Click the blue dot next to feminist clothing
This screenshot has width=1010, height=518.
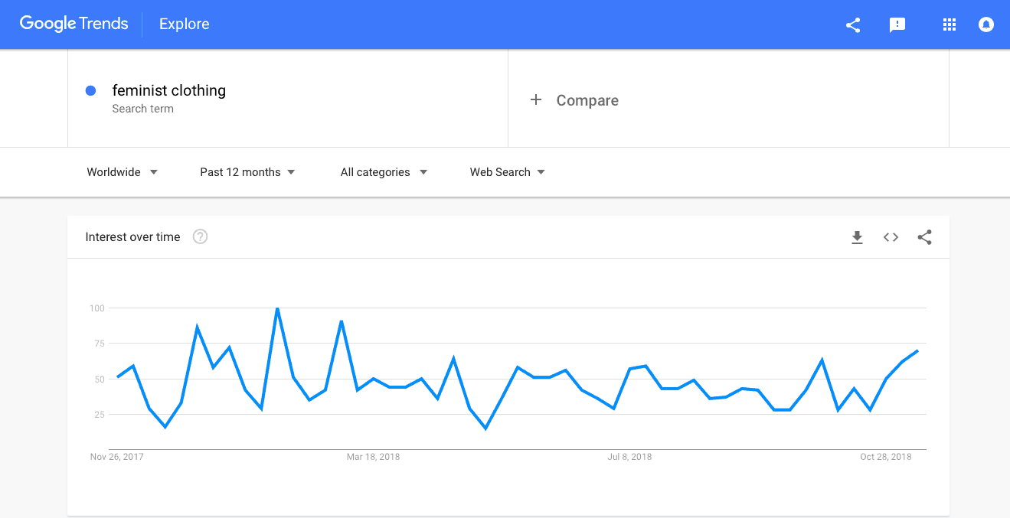pos(90,90)
